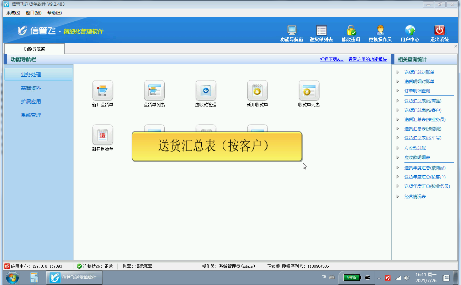This screenshot has height=285, width=461.
Task: Click the 设置启用的功能模块 link
Action: click(367, 60)
